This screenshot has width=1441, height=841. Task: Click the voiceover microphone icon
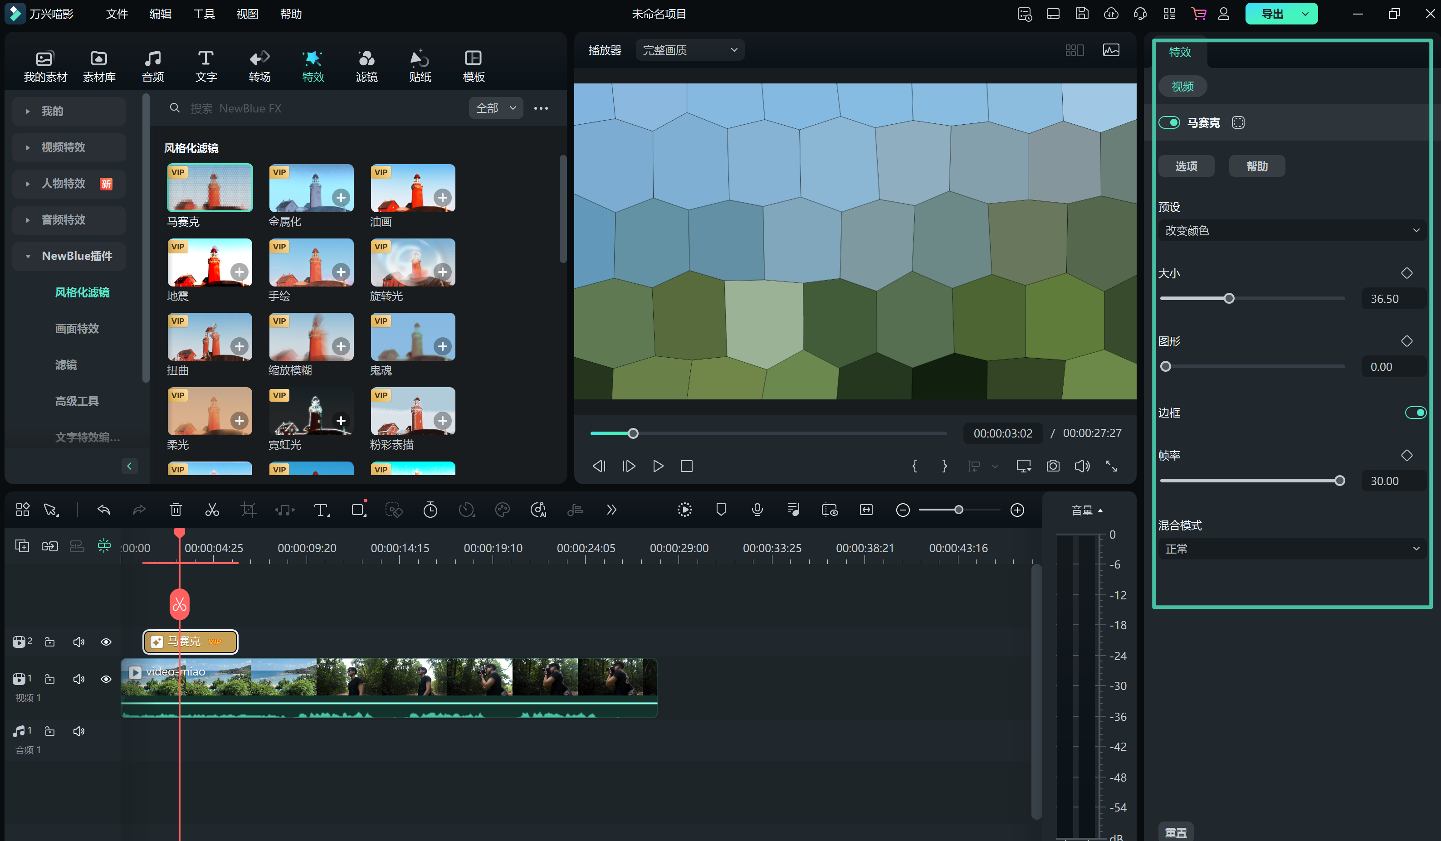point(757,510)
